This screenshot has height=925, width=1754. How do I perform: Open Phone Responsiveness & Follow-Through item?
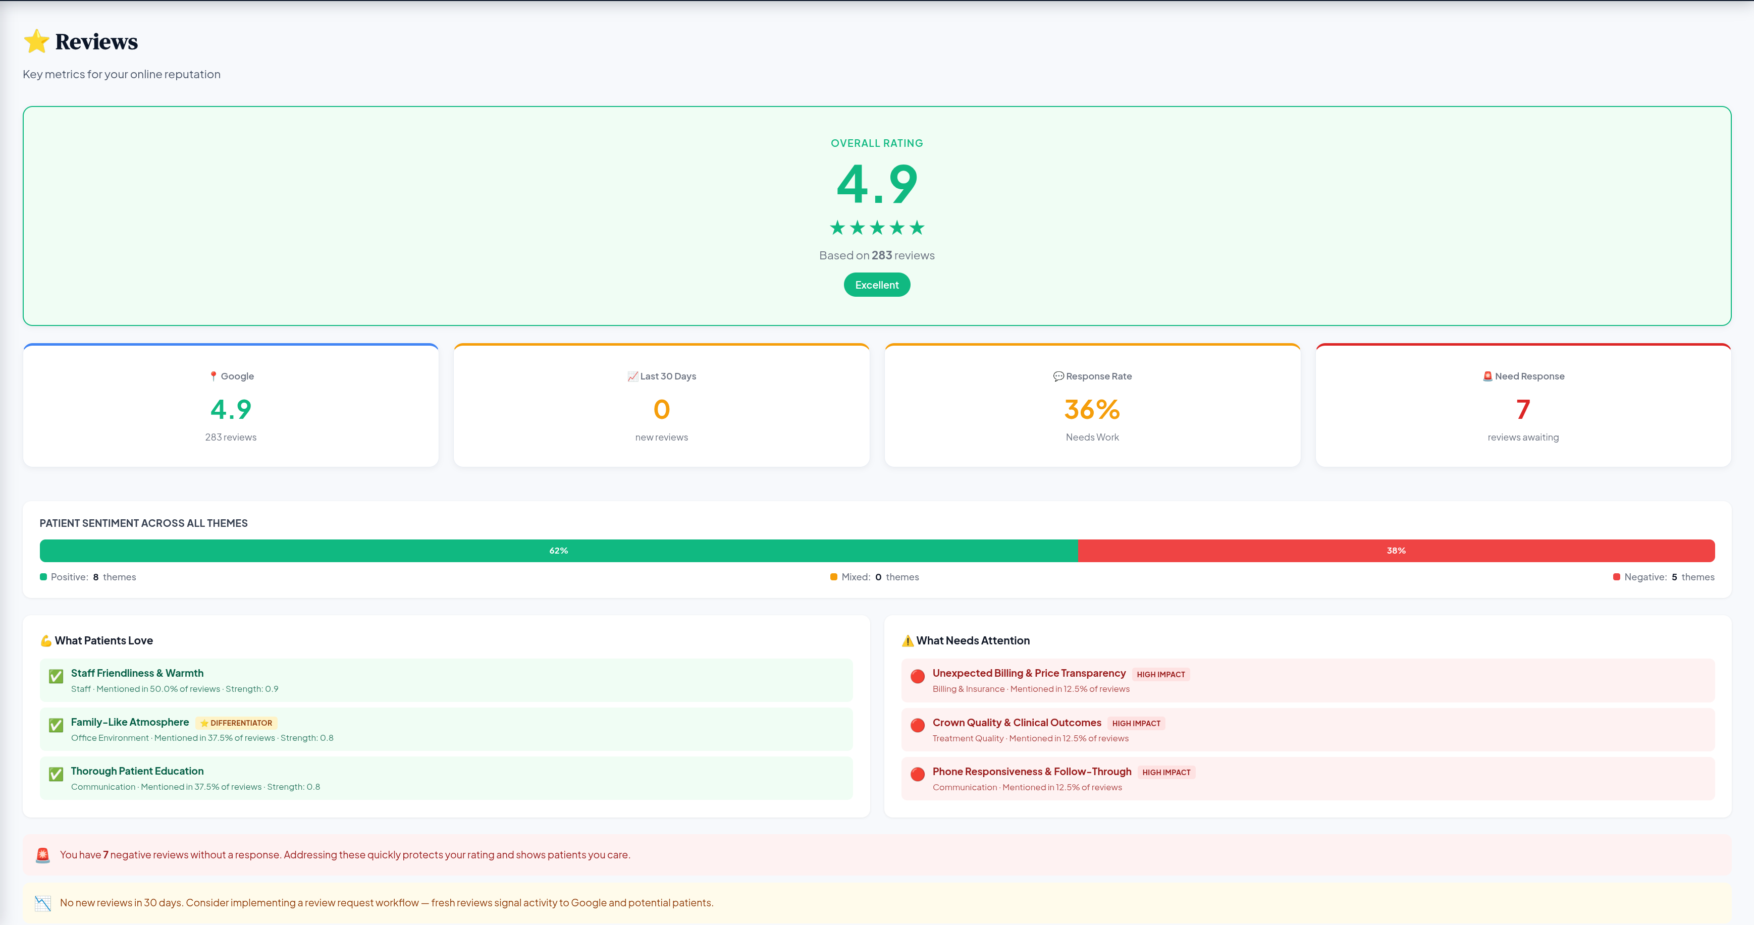click(x=1307, y=778)
